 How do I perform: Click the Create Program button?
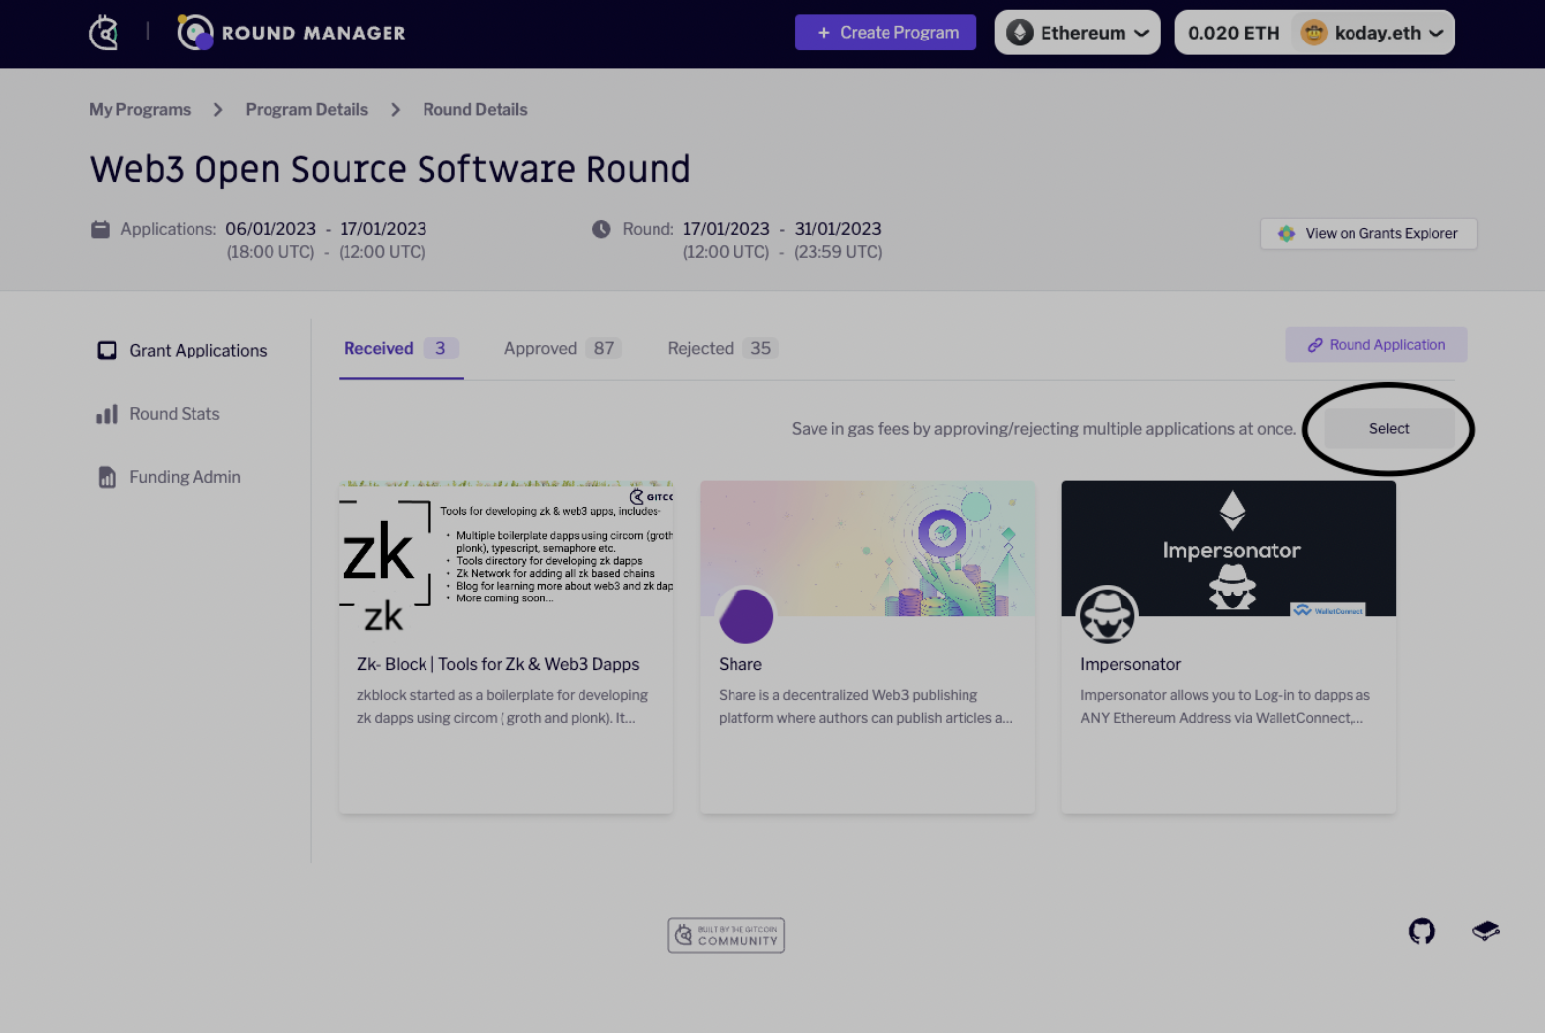tap(885, 33)
